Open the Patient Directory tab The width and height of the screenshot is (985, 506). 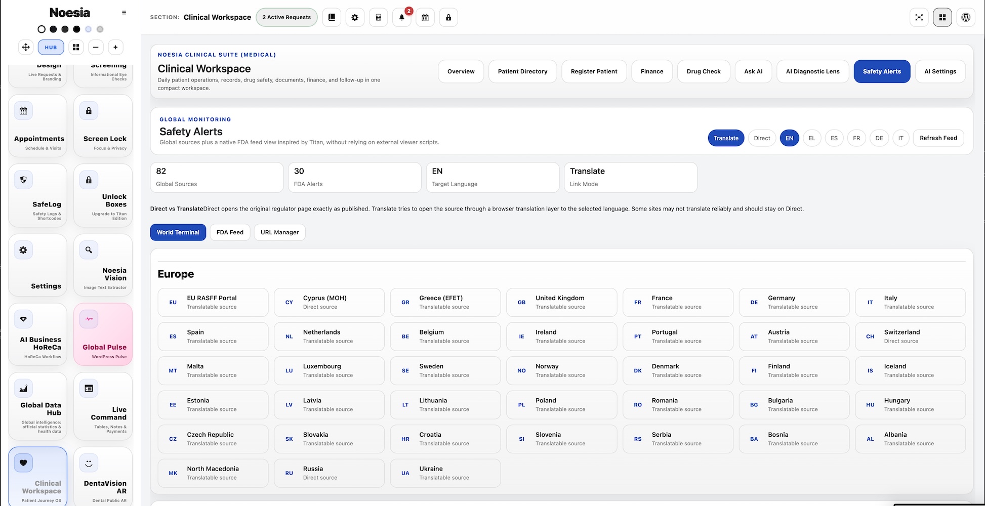tap(523, 71)
